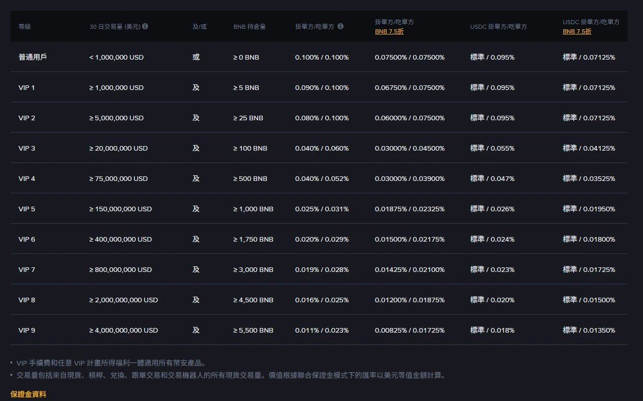Click the '≥ 1,000,000 USD' volume cell

[x=116, y=87]
